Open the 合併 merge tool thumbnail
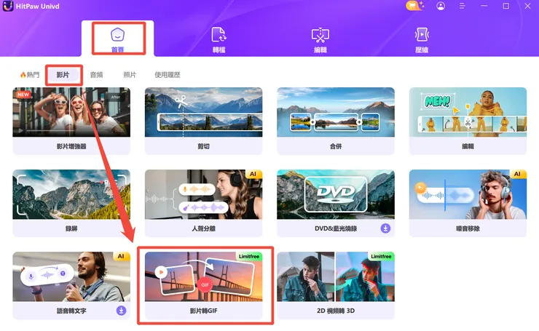The width and height of the screenshot is (539, 331). coord(336,112)
